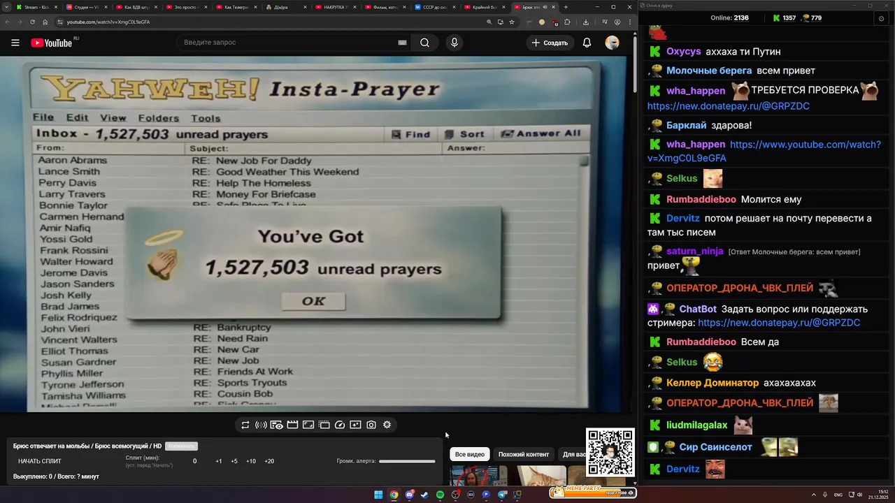895x503 pixels.
Task: Open donatepay link in ChatBot message
Action: (x=779, y=323)
